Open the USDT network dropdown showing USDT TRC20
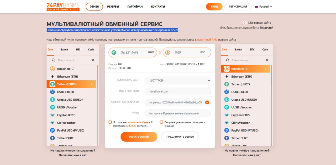Image resolution: width=336 pixels, height=165 pixels. coord(178,81)
